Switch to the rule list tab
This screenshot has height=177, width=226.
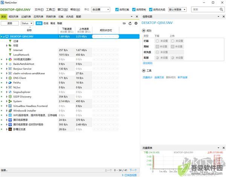[x=14, y=17]
